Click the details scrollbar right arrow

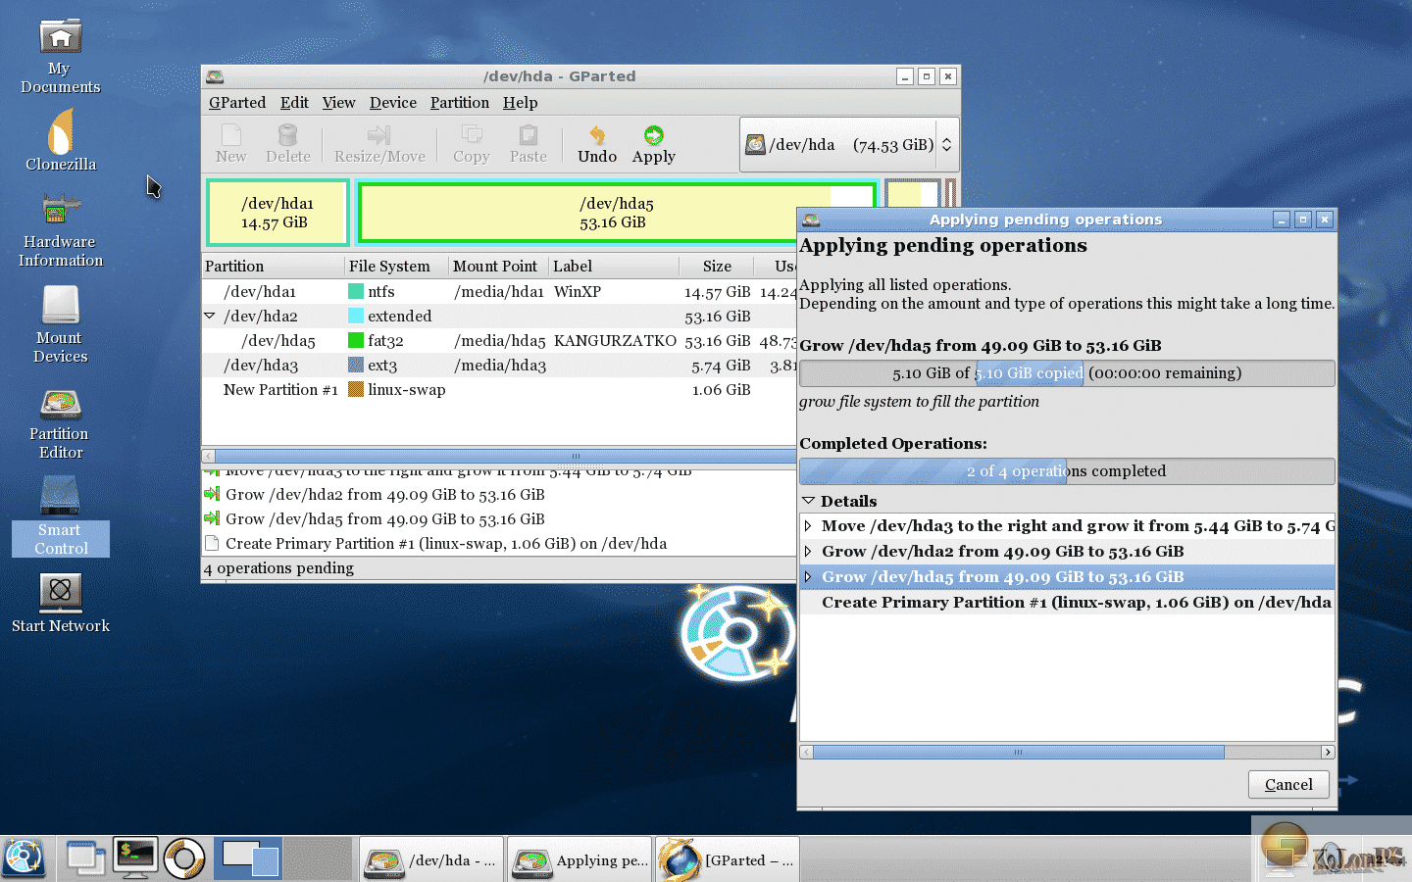click(1328, 752)
